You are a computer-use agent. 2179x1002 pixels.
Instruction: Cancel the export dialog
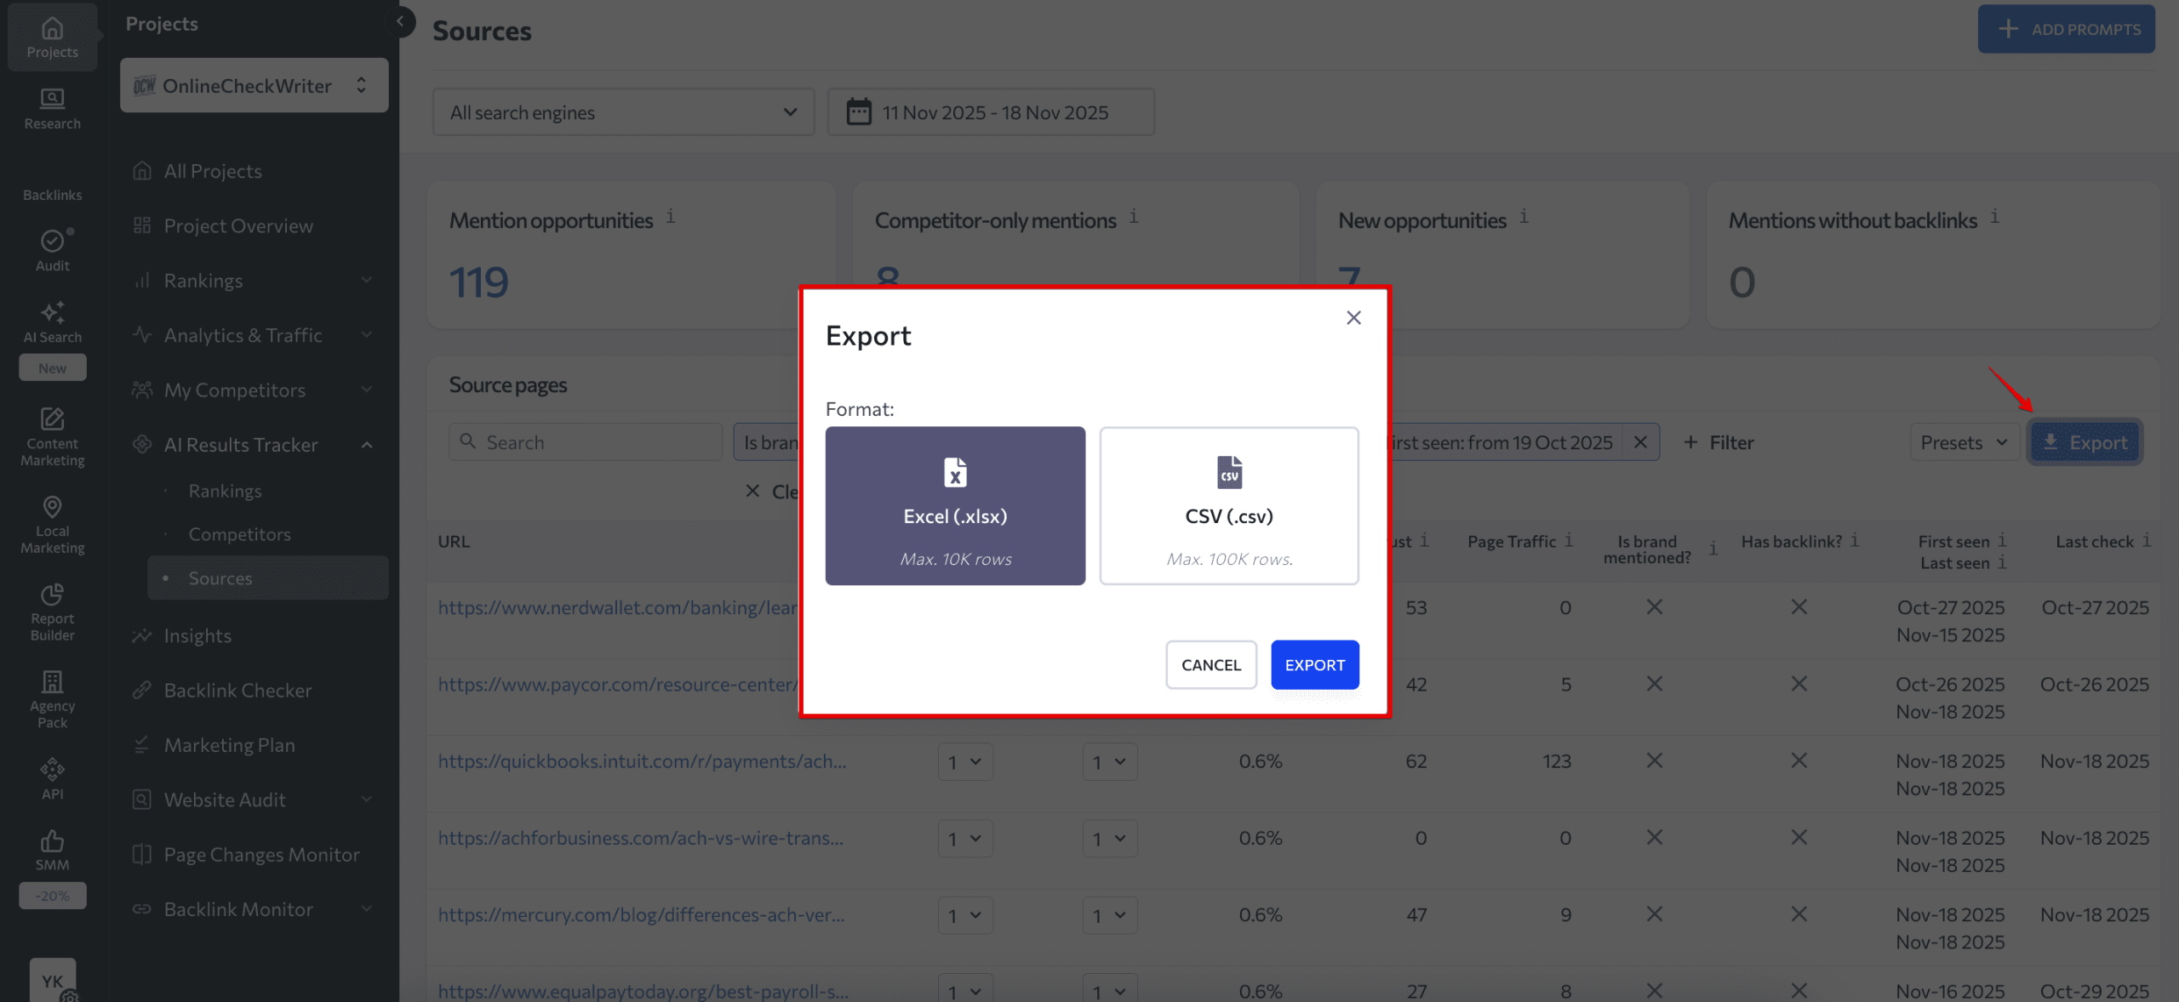(x=1210, y=664)
